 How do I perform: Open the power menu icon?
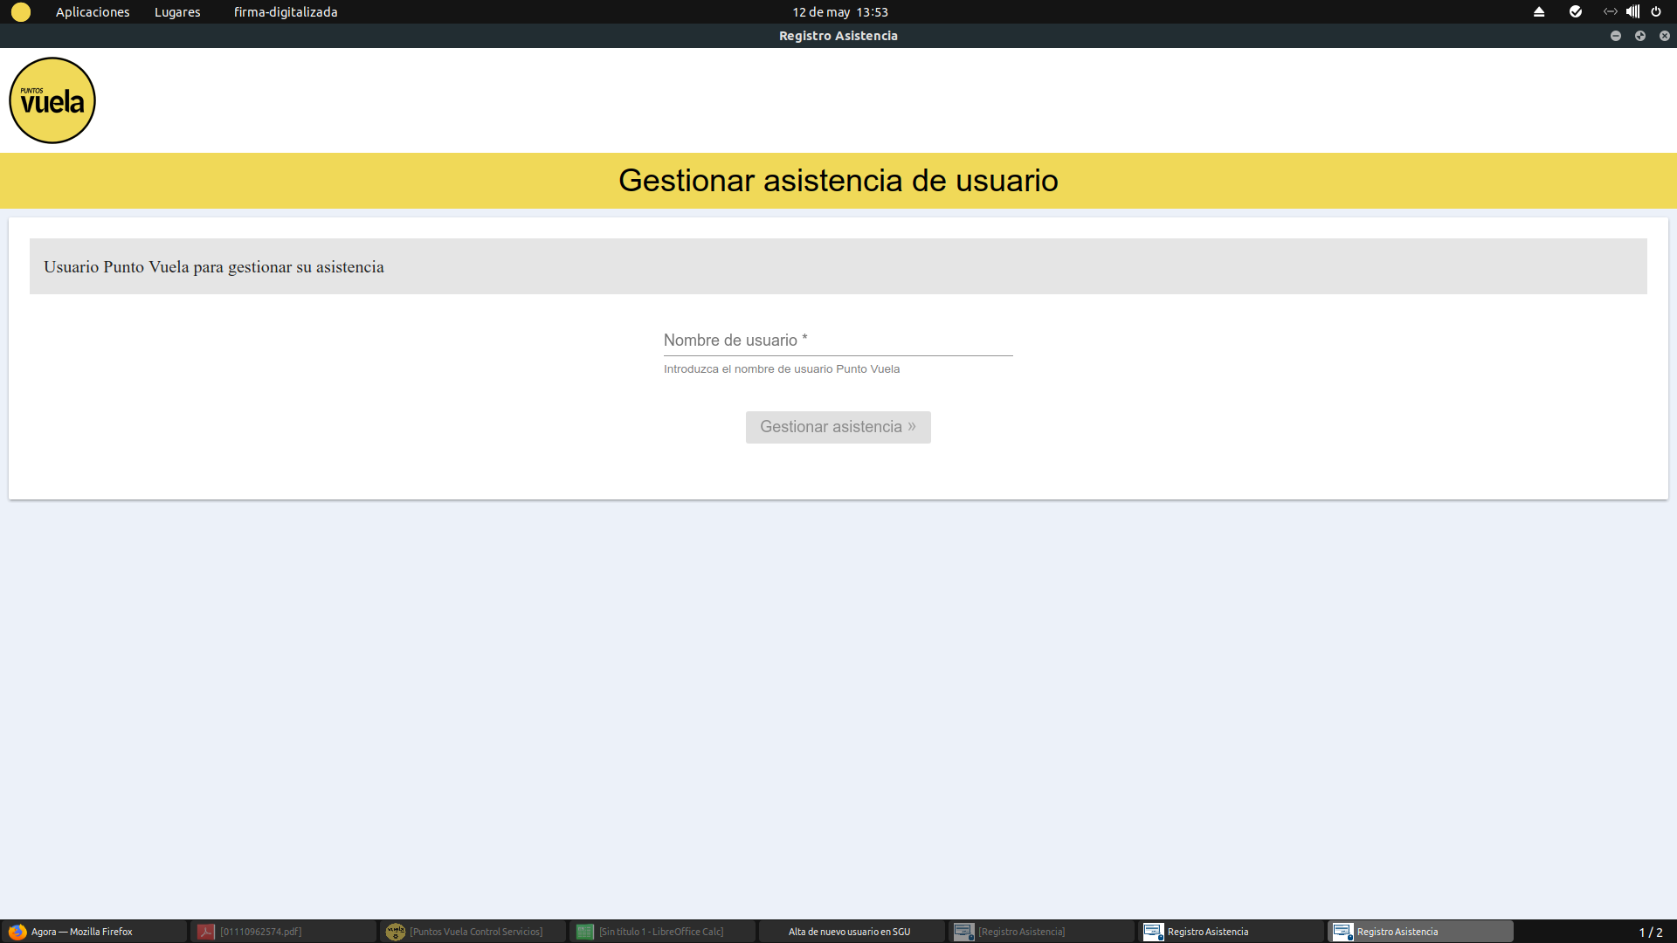pyautogui.click(x=1656, y=12)
